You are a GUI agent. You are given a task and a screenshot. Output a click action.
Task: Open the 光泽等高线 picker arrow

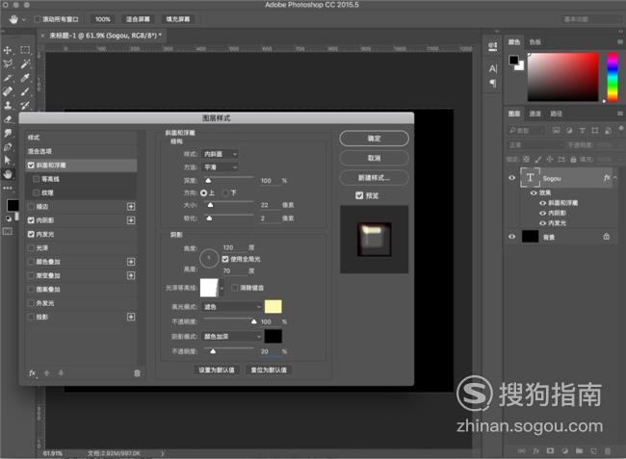pos(222,288)
